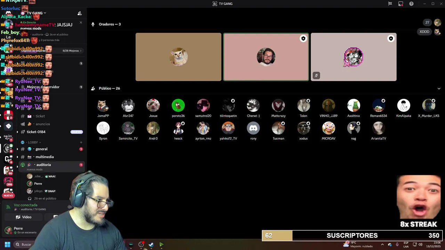Click the moderator badge on the pink-avatar speaker tile
445x250 pixels.
[x=391, y=39]
